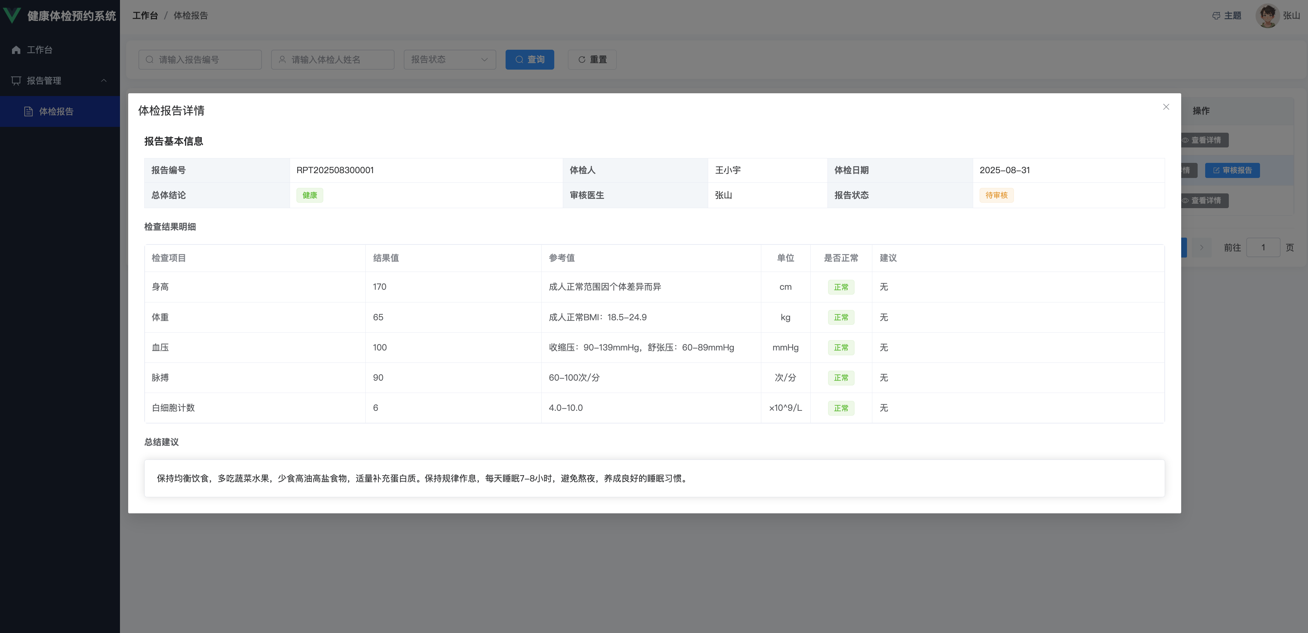Screen dimensions: 1308x633
Task: Close the 体检报告详情 dialog
Action: (1166, 107)
